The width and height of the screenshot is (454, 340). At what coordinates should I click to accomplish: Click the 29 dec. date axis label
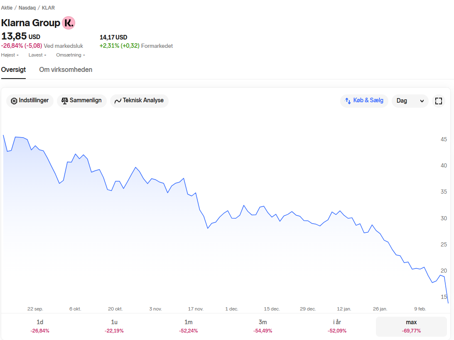point(308,309)
